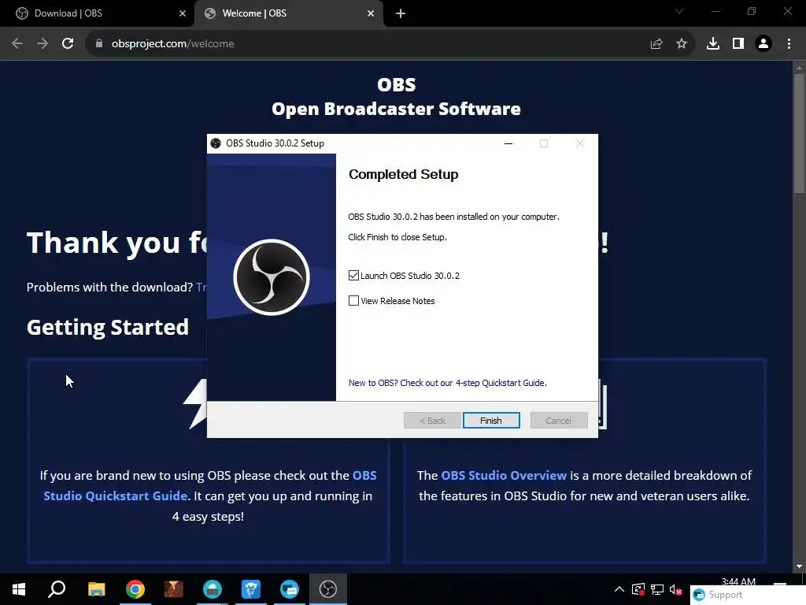
Task: Go back in browser history
Action: [x=17, y=44]
